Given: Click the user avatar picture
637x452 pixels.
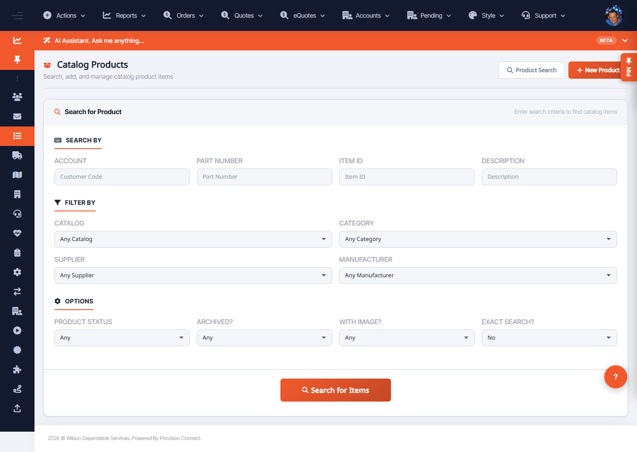Looking at the screenshot, I should (x=614, y=15).
